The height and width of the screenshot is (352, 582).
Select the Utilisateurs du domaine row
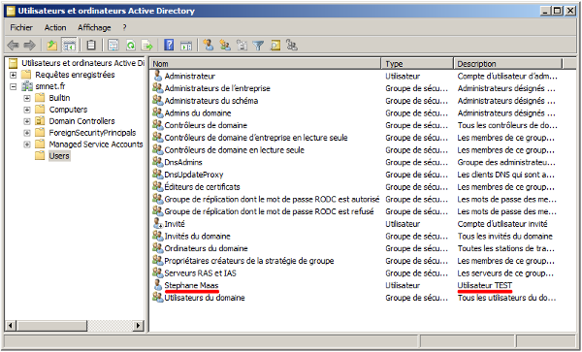coord(205,298)
